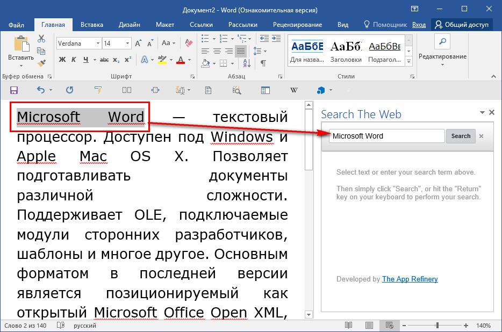Save the document using the floppy disk icon

pos(14,90)
